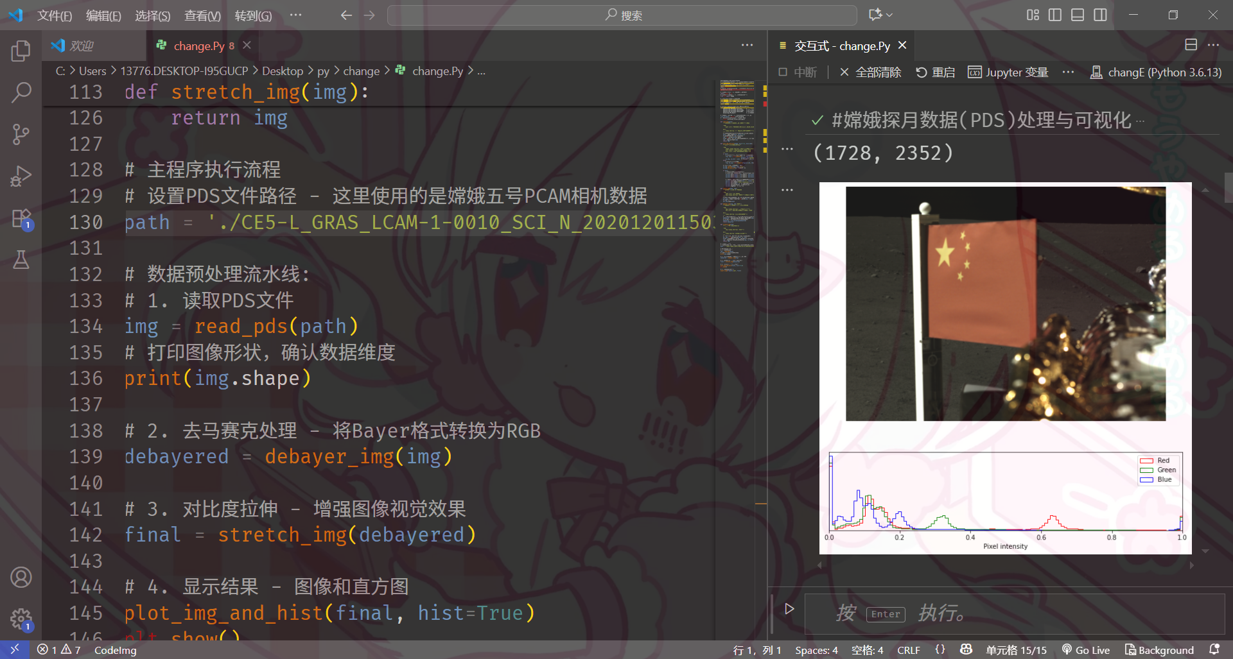
Task: Open the Extensions view
Action: (21, 218)
